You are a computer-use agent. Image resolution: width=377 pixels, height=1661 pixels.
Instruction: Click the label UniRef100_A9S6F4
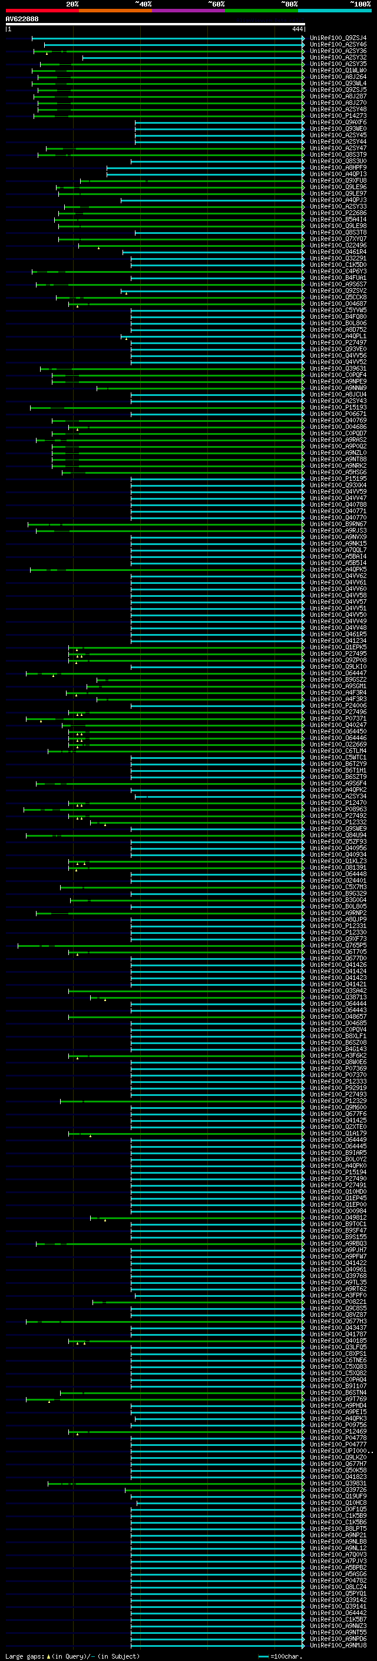point(338,784)
